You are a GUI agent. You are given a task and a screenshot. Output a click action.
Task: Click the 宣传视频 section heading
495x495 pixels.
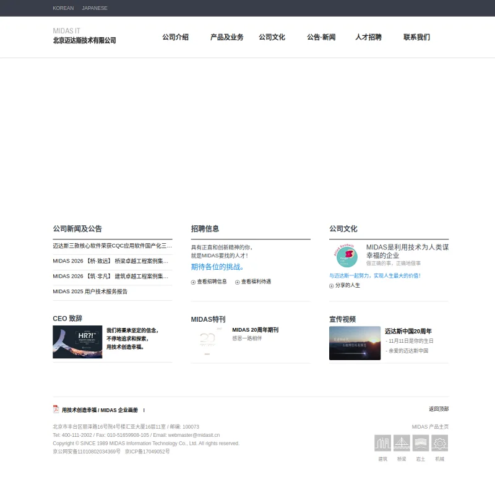[x=343, y=319]
